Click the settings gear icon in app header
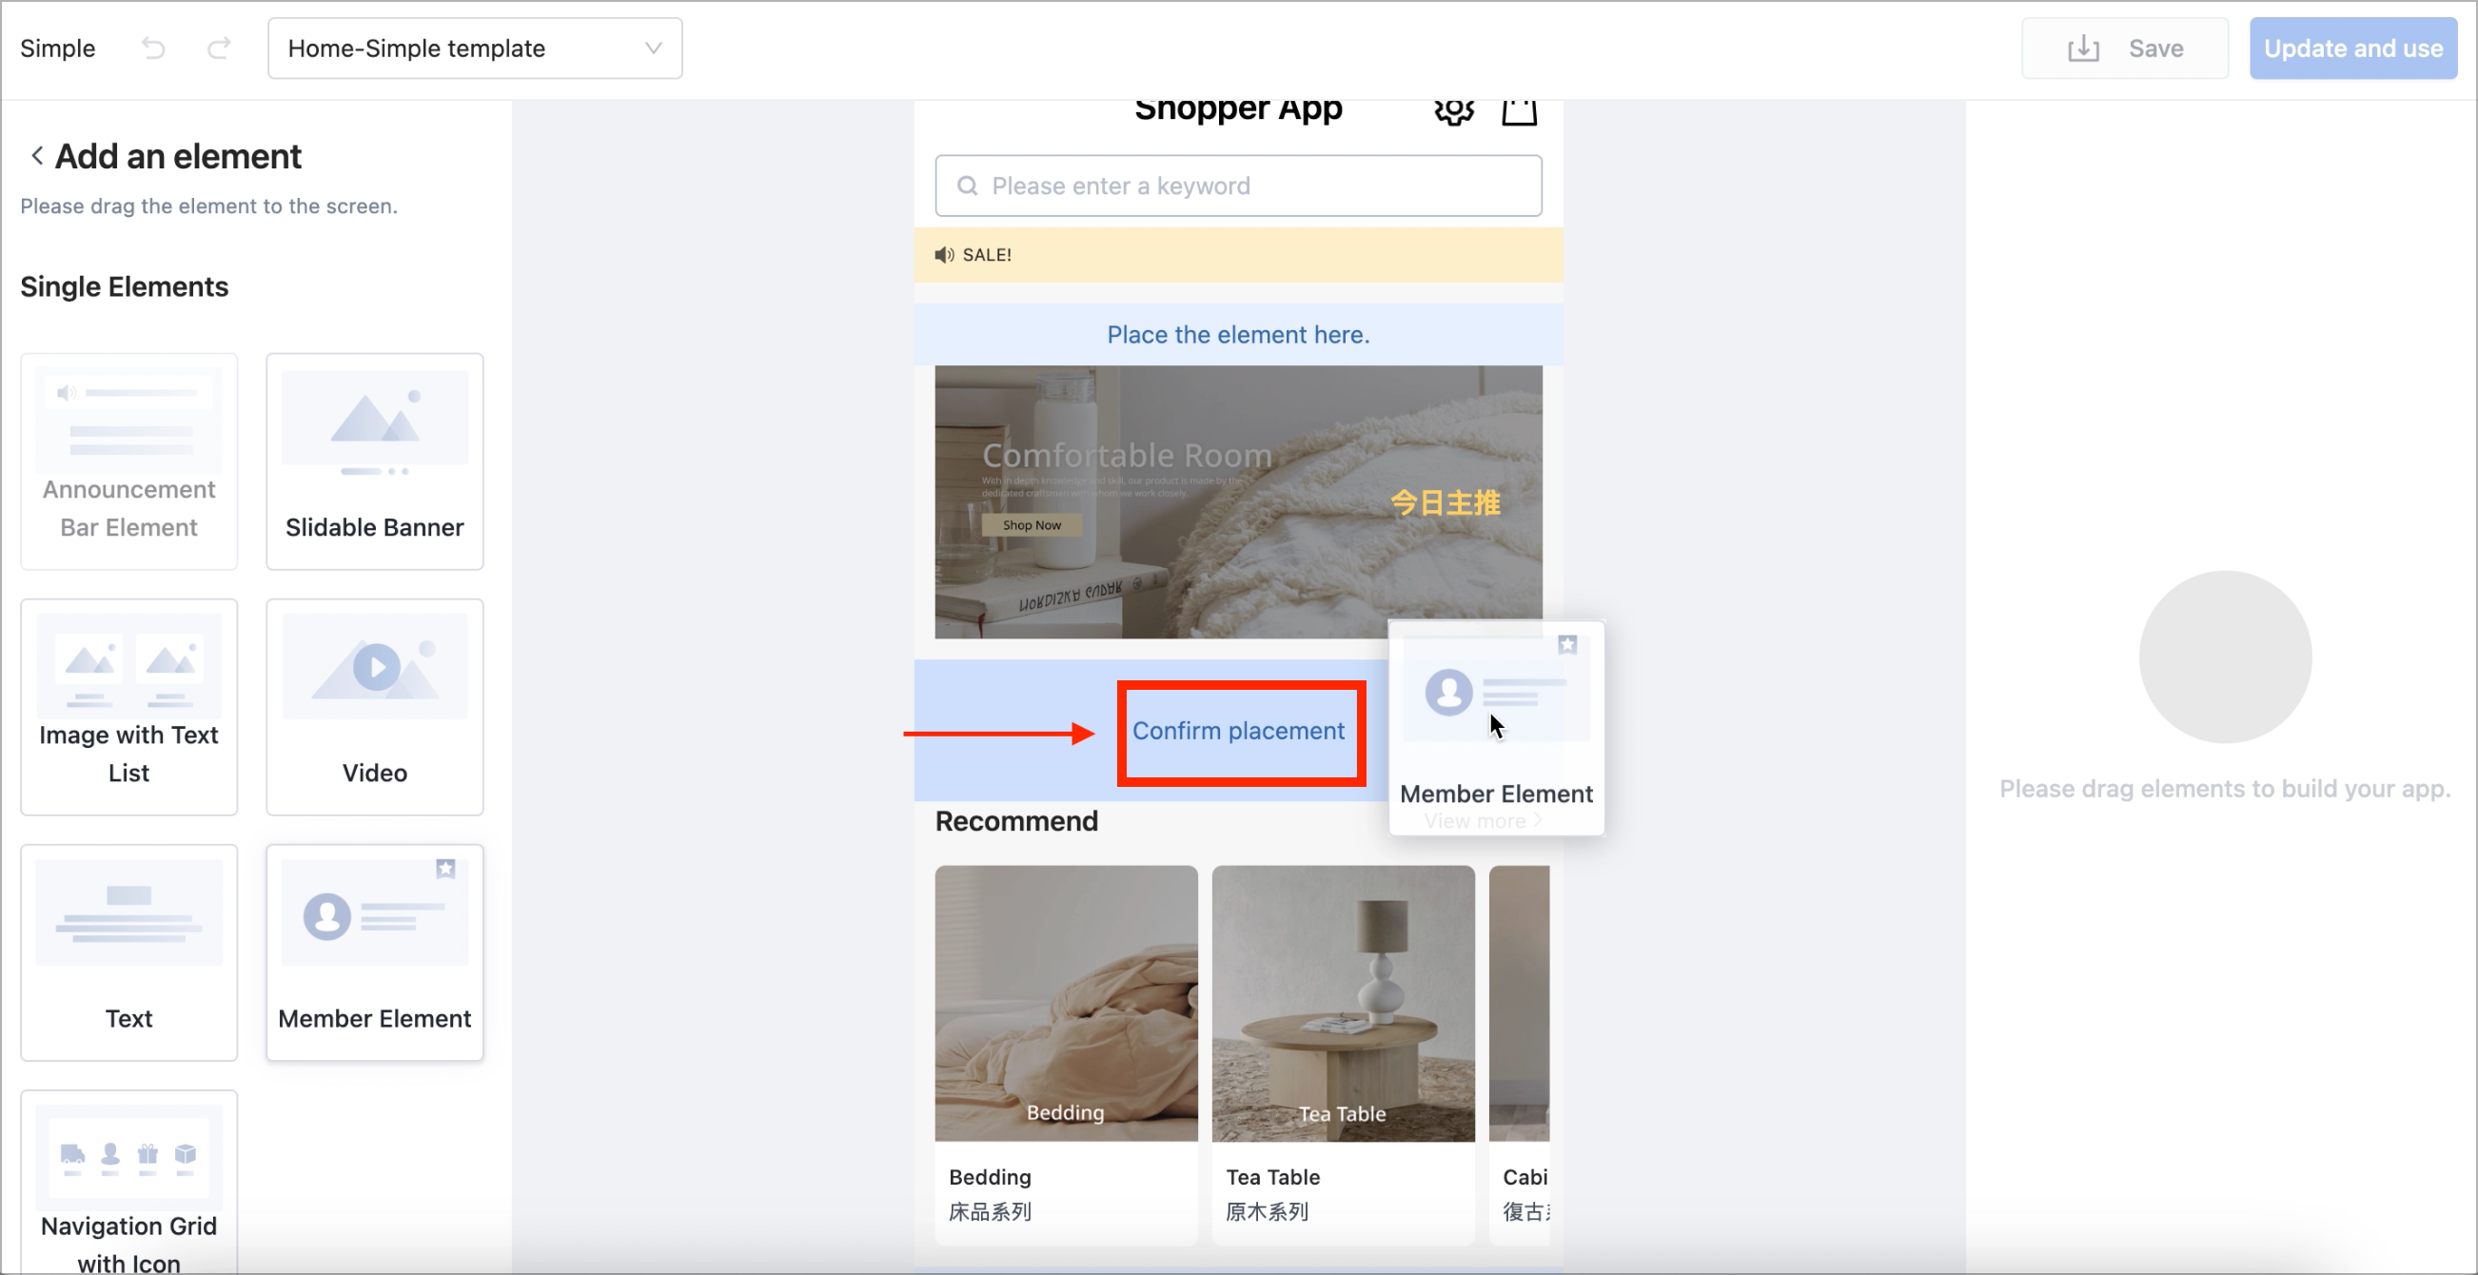2478x1275 pixels. (1453, 111)
